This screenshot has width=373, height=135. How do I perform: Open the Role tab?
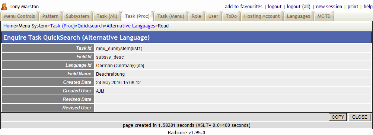(x=196, y=16)
